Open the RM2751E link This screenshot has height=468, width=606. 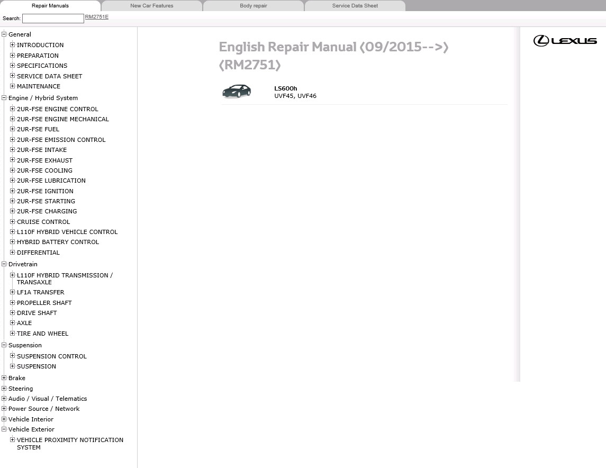click(97, 17)
